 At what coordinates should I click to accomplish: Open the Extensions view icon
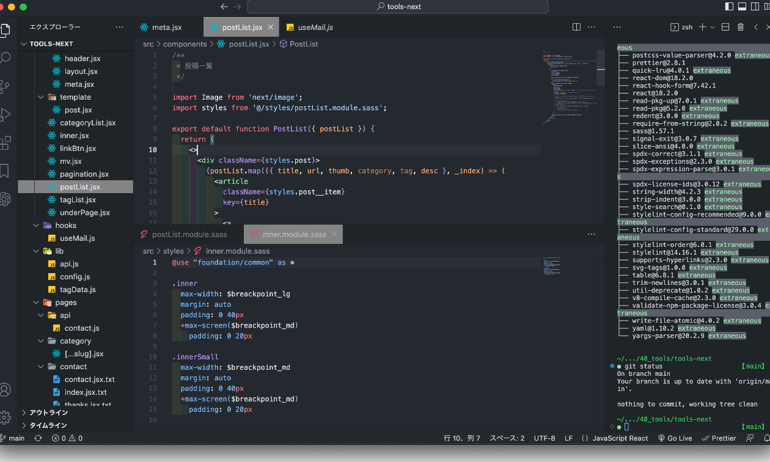pyautogui.click(x=5, y=143)
